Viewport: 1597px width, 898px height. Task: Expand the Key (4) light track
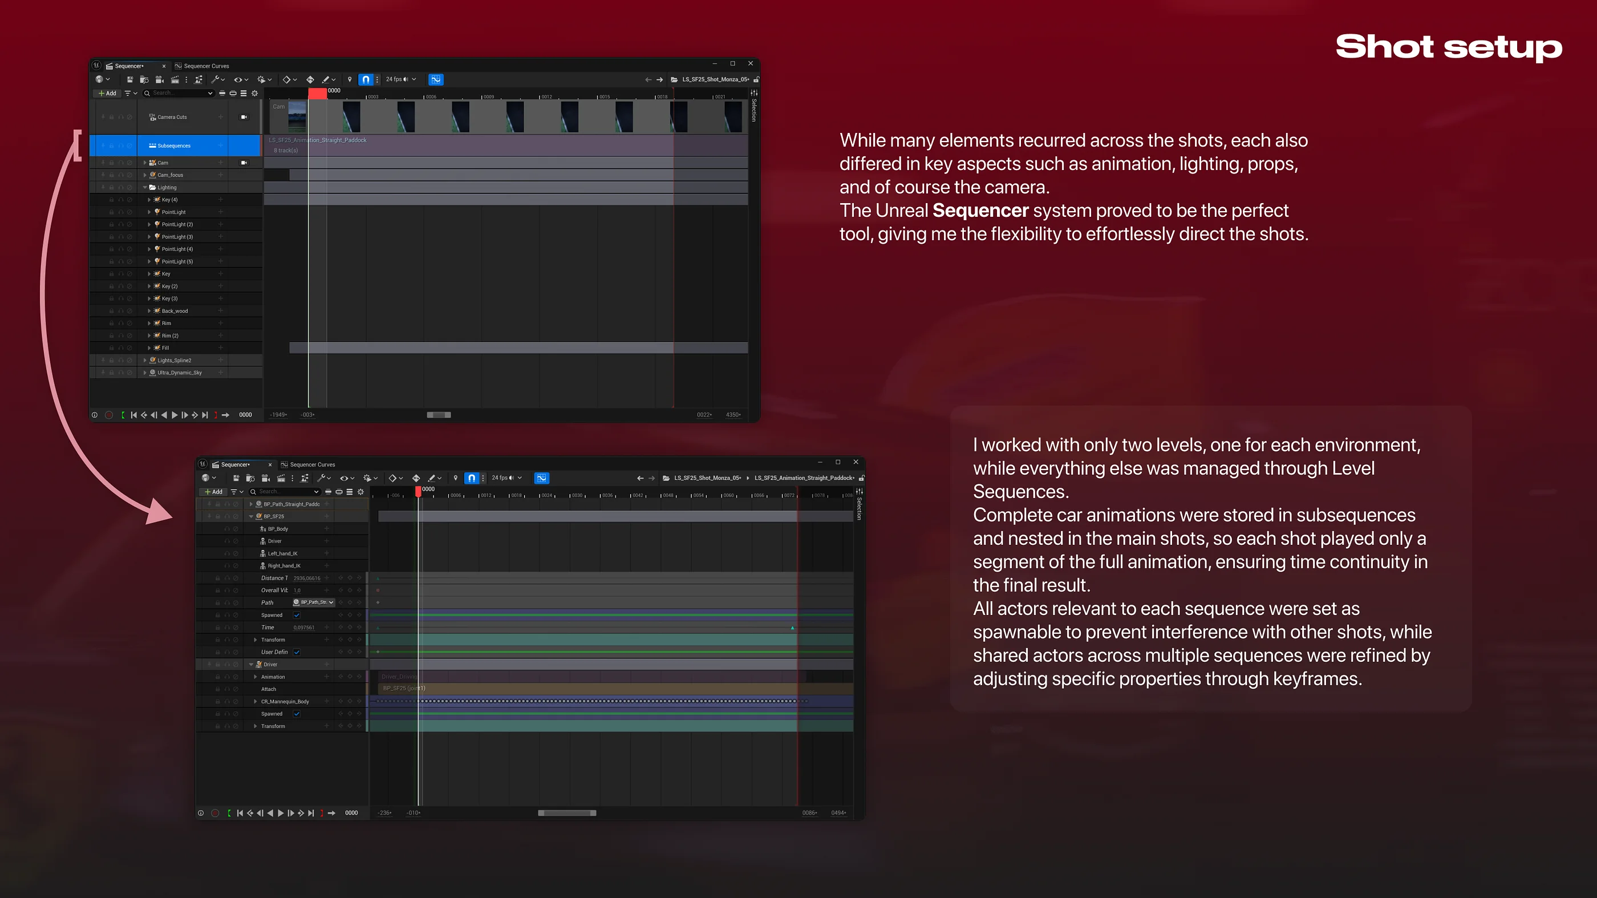click(x=149, y=200)
